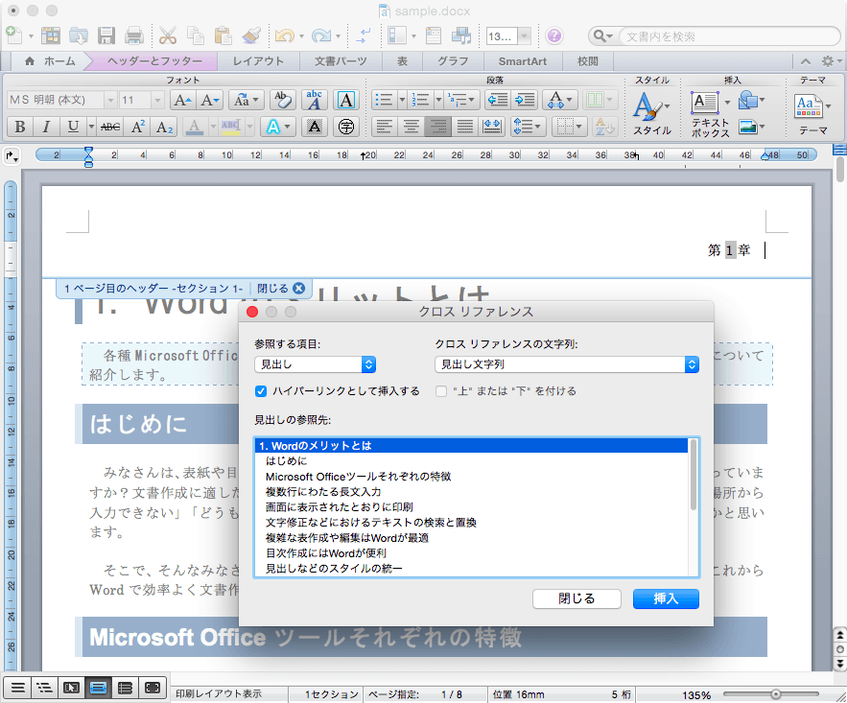Screen dimensions: 847x703
Task: Open the SmartArt ribbon tab
Action: coord(523,61)
